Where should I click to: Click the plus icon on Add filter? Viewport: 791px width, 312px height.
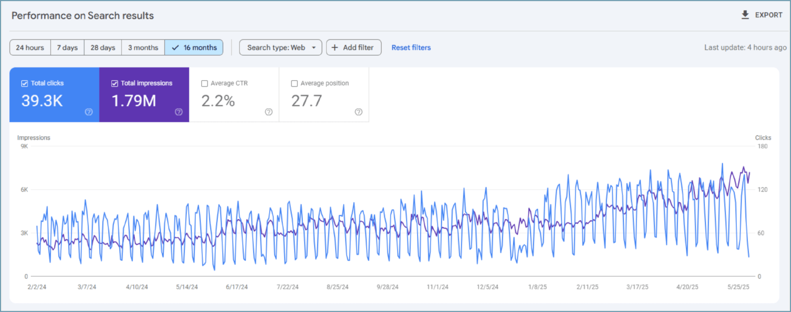[335, 47]
